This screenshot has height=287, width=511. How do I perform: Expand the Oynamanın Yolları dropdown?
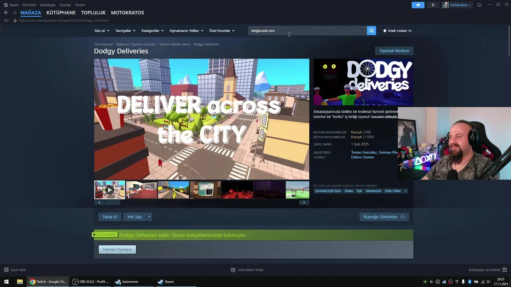[186, 31]
